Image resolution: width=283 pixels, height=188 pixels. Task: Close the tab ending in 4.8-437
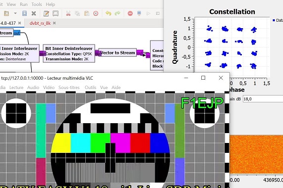click(x=19, y=23)
